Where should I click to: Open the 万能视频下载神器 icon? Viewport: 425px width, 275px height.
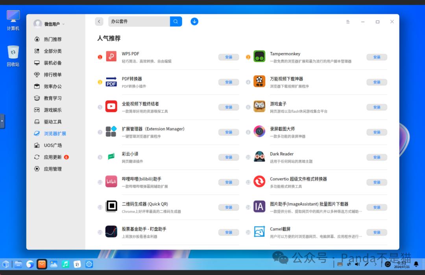tap(259, 82)
